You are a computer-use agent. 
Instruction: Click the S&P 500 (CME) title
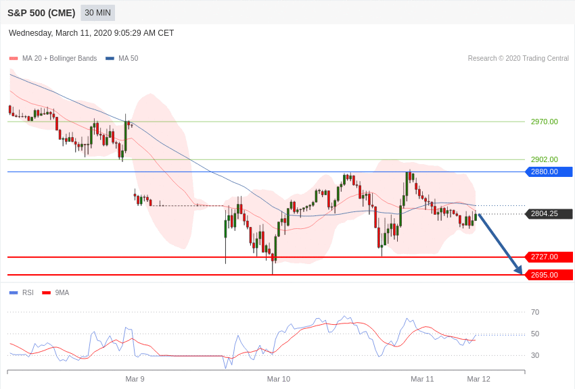click(x=41, y=13)
